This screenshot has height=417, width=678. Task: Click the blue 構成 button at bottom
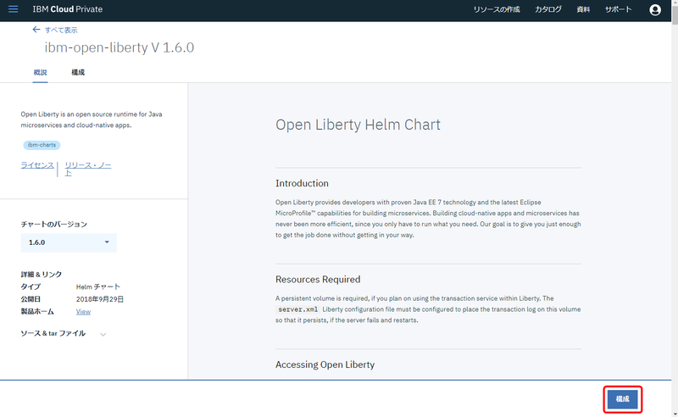click(x=622, y=399)
